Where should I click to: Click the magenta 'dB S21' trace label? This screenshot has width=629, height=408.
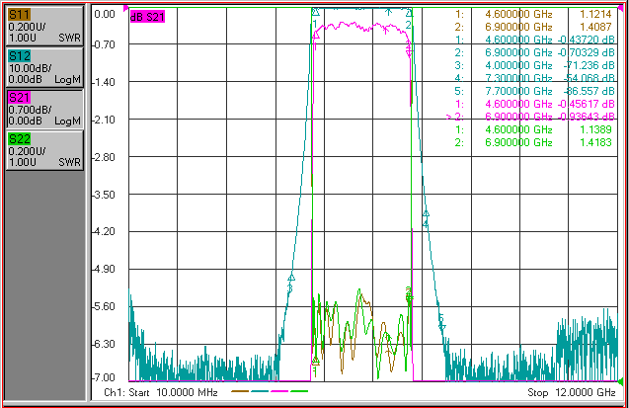(x=147, y=17)
